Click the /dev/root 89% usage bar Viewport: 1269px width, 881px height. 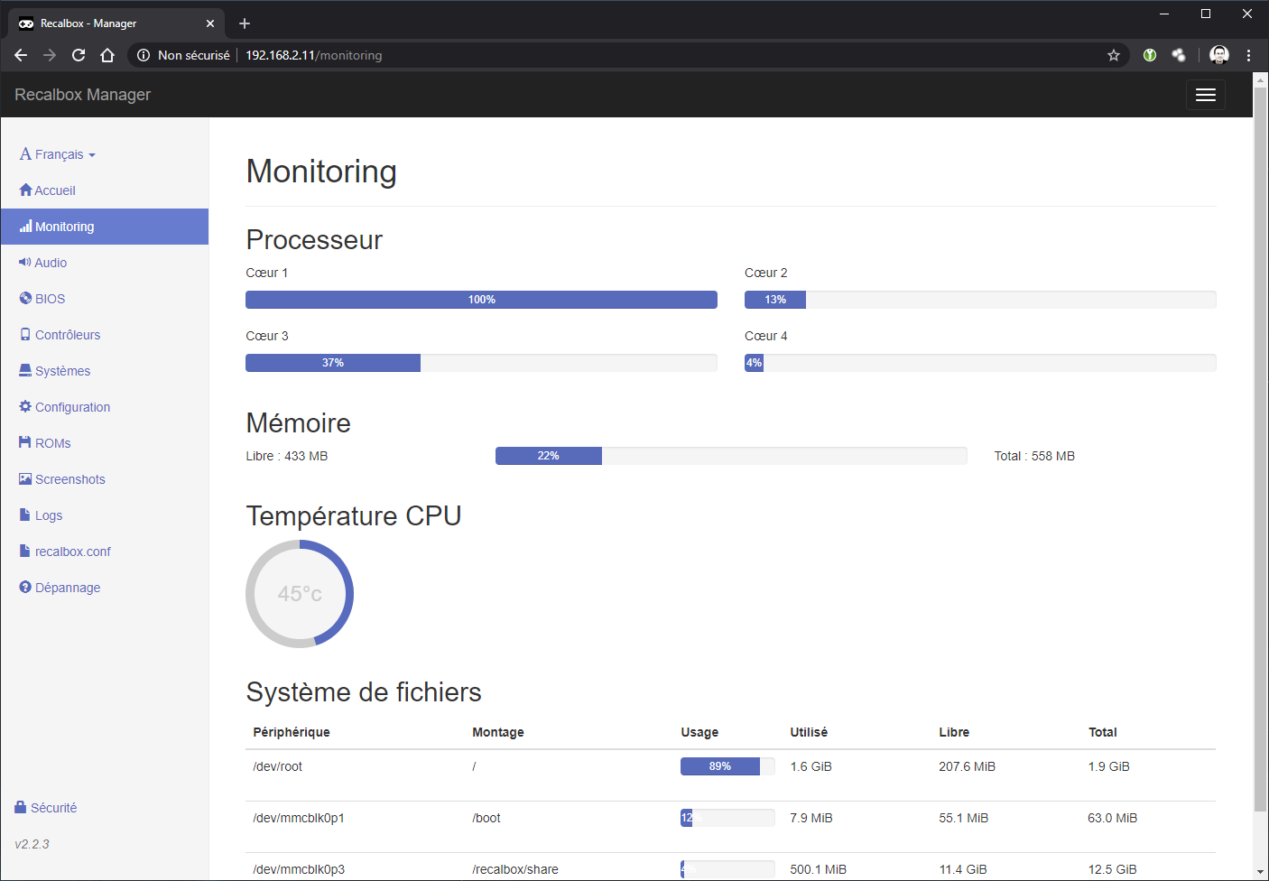click(x=727, y=766)
